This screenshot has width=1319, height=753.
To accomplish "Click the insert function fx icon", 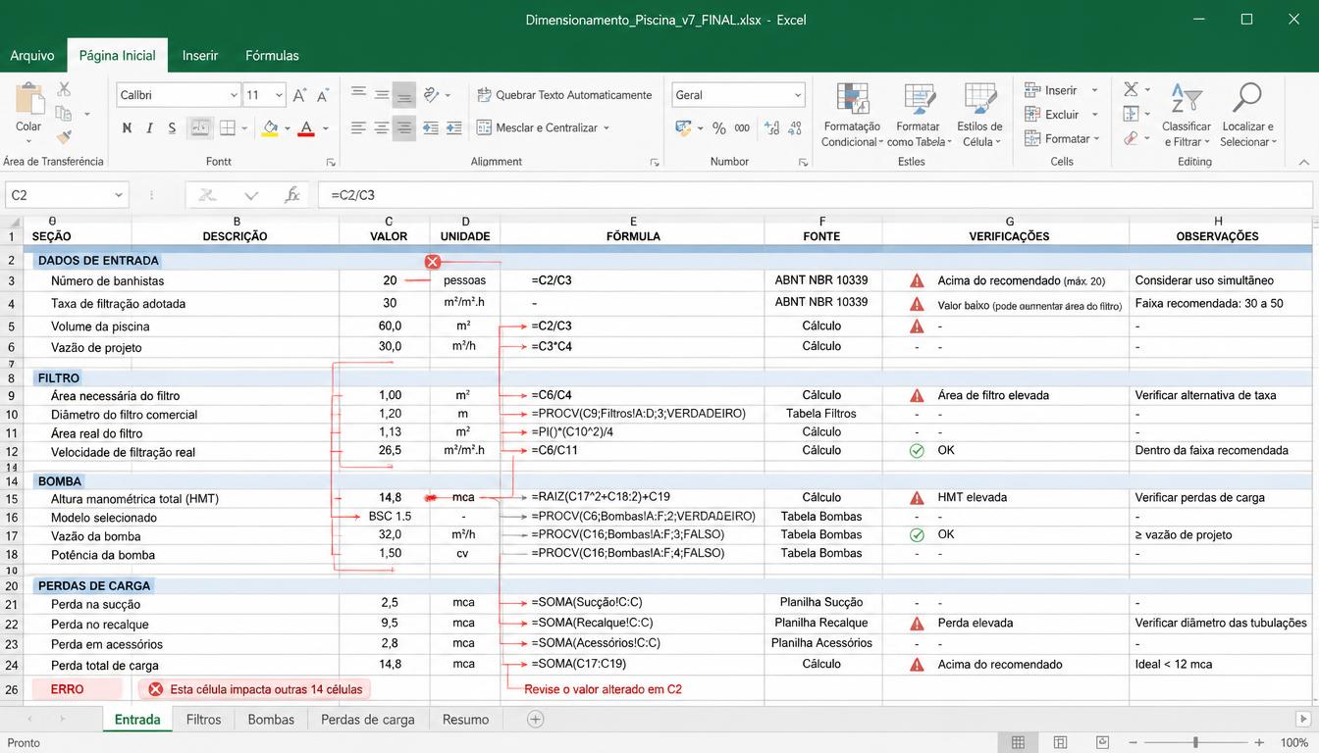I will point(291,195).
